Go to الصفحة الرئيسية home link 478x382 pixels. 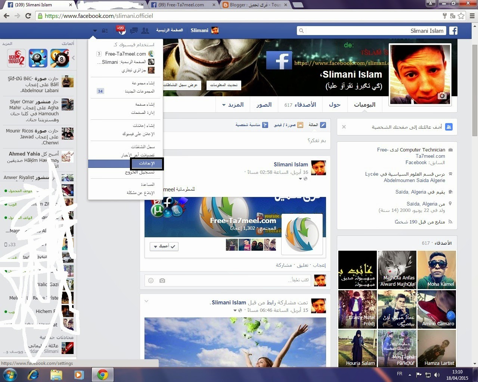[170, 30]
